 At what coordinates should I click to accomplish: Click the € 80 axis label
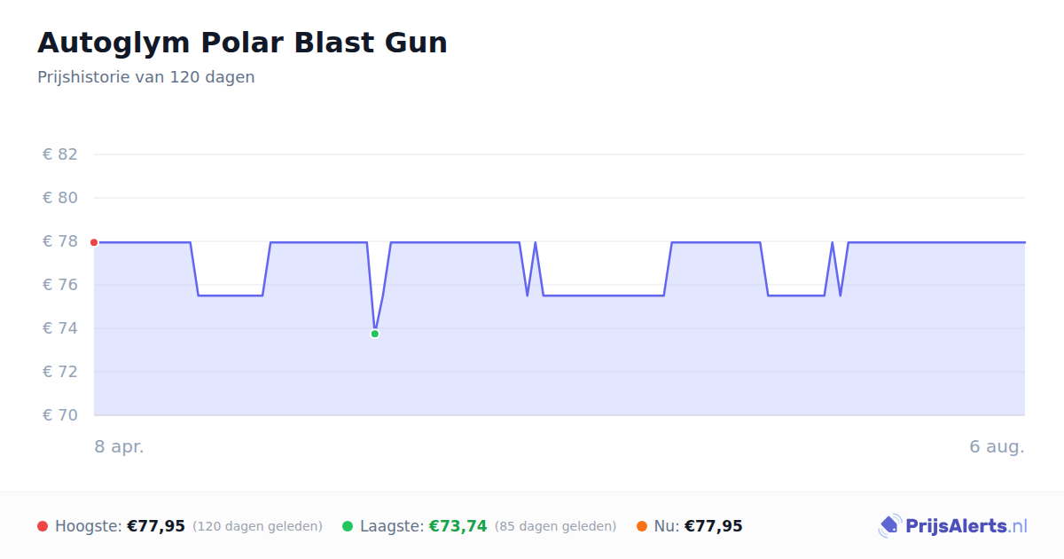pyautogui.click(x=60, y=198)
